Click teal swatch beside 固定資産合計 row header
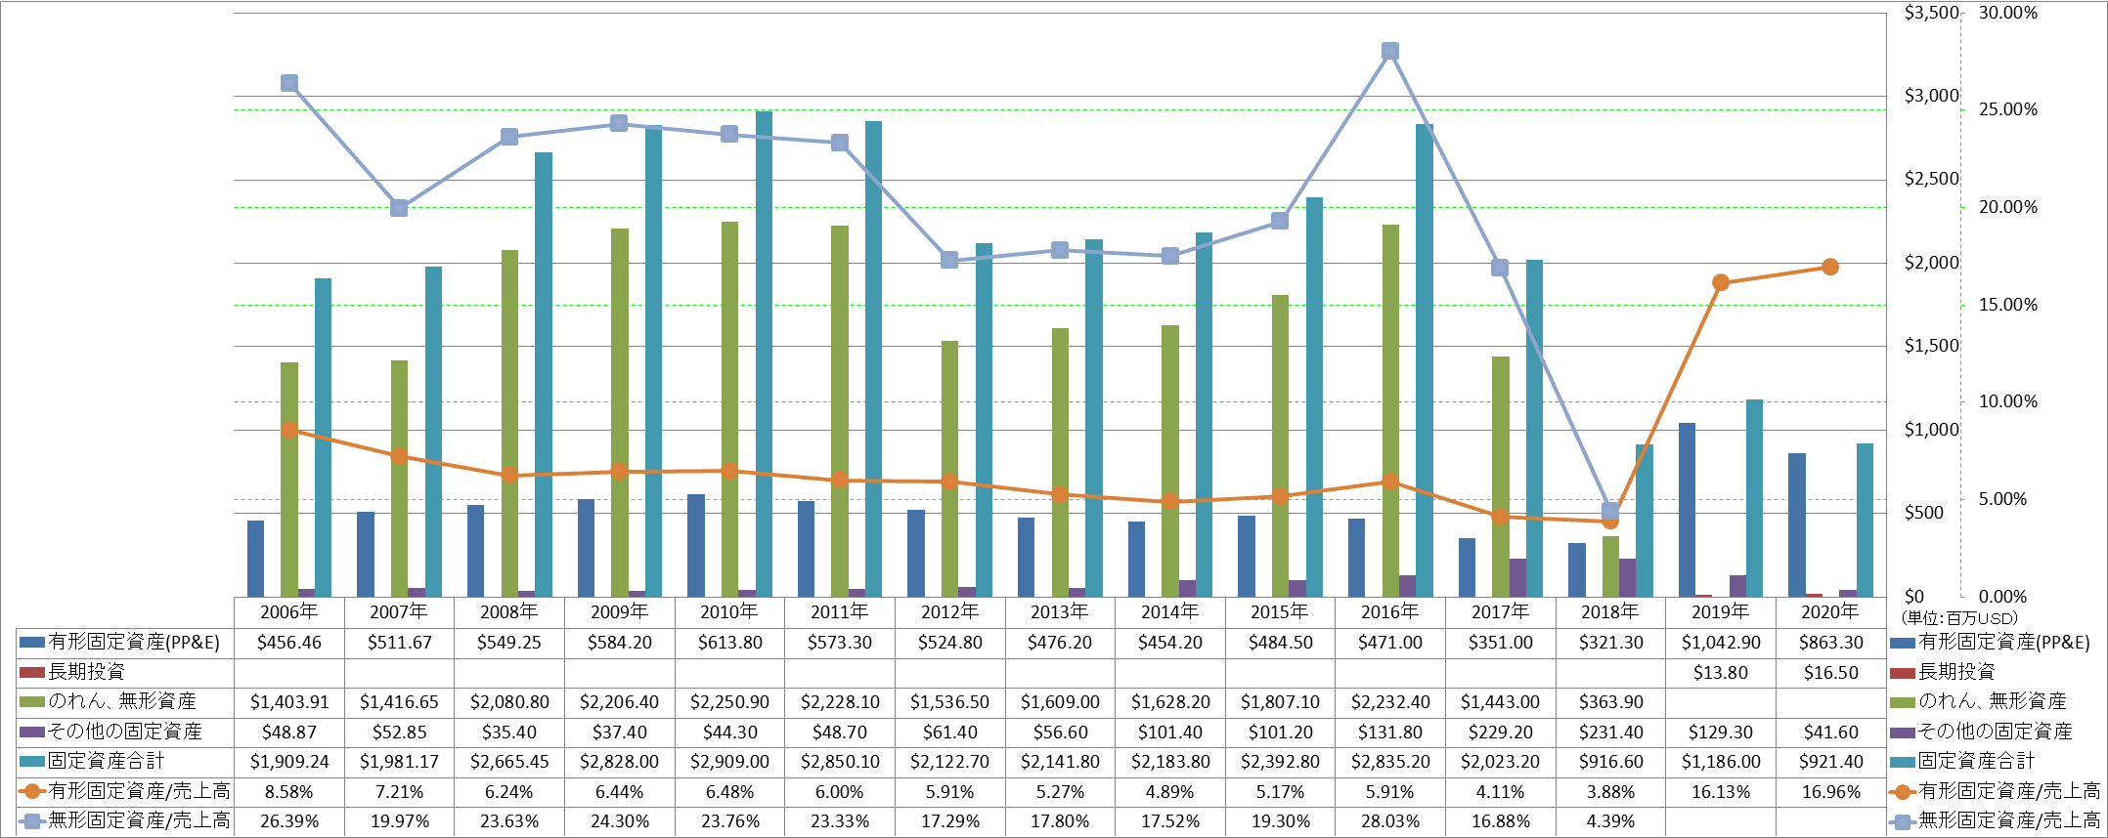 32,762
